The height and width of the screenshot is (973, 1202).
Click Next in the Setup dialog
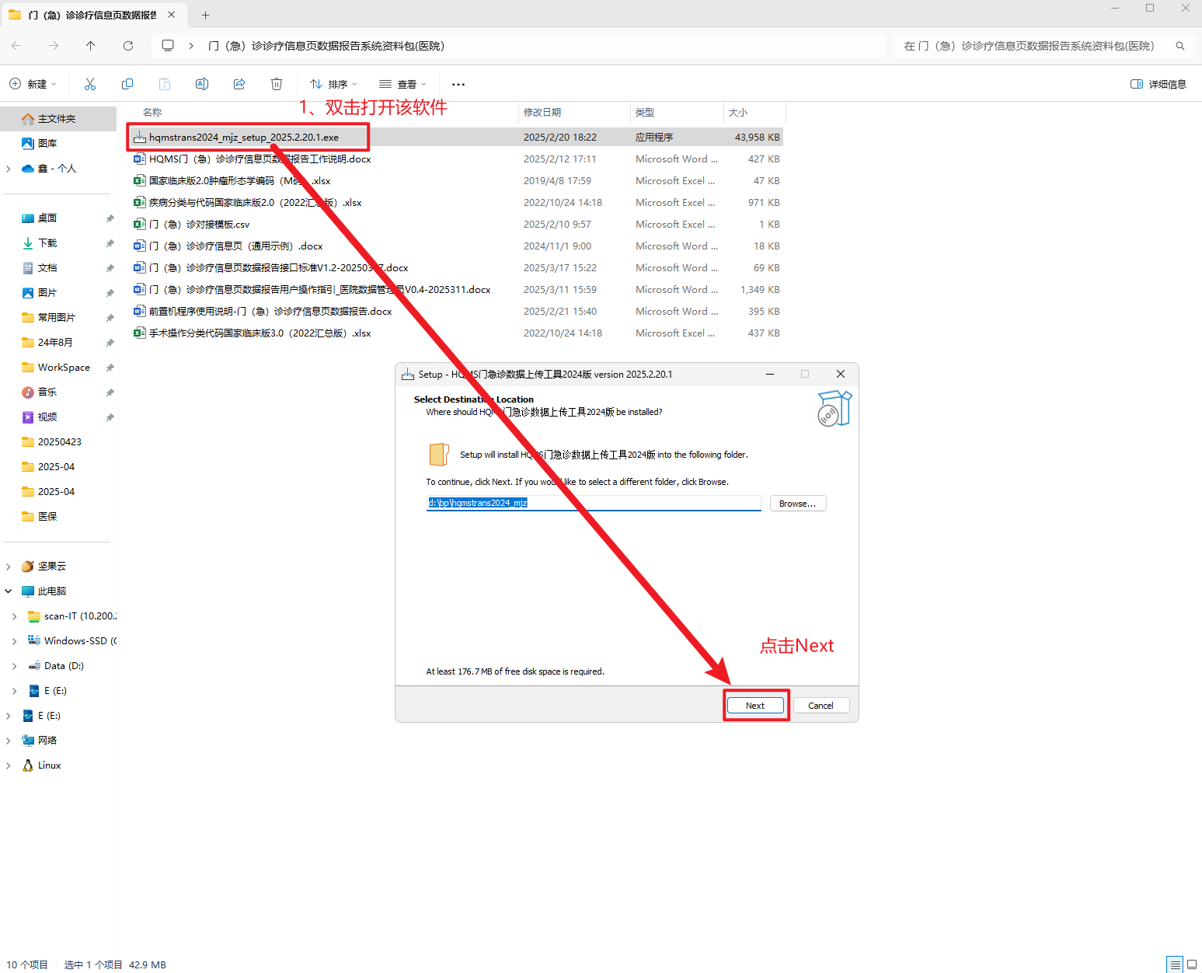pyautogui.click(x=755, y=706)
